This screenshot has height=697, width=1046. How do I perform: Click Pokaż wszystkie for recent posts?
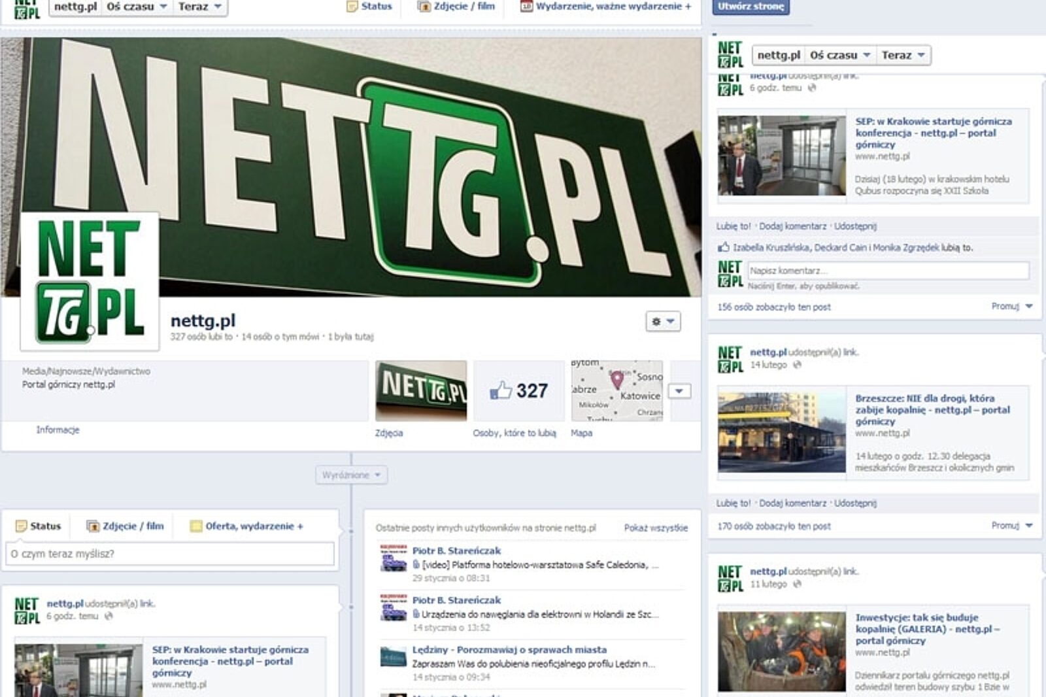[656, 528]
